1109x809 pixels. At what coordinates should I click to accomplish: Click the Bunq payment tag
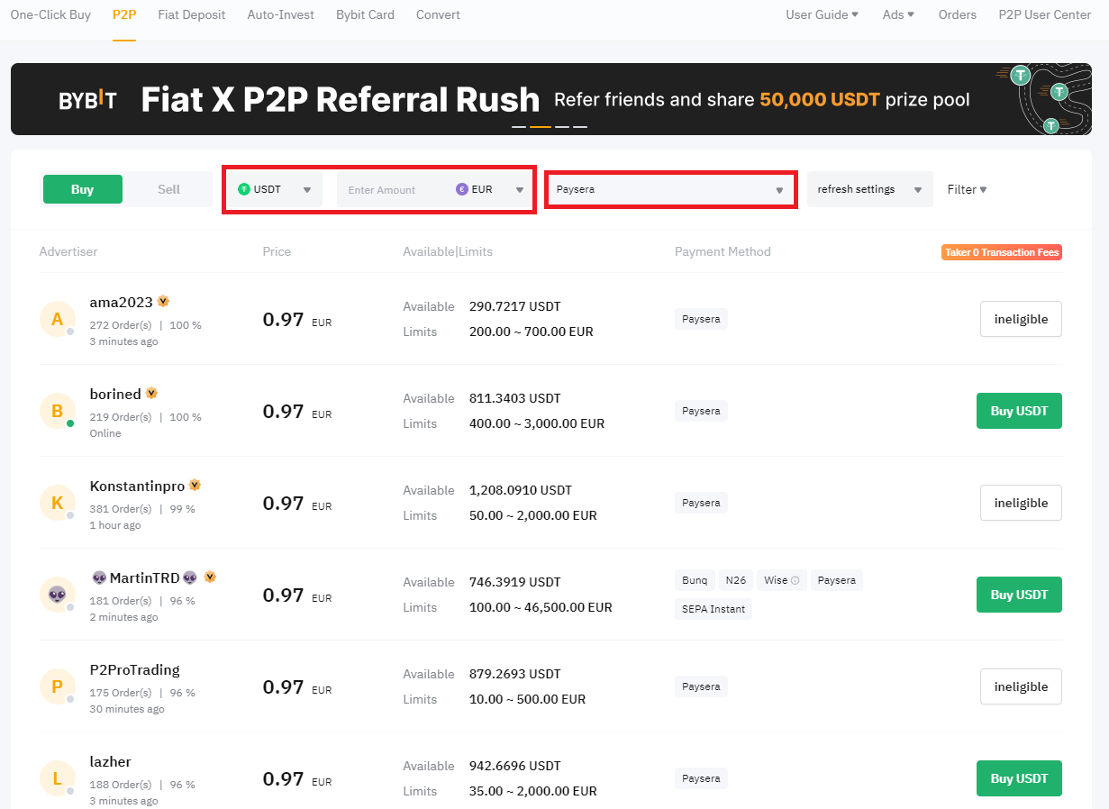pos(695,580)
